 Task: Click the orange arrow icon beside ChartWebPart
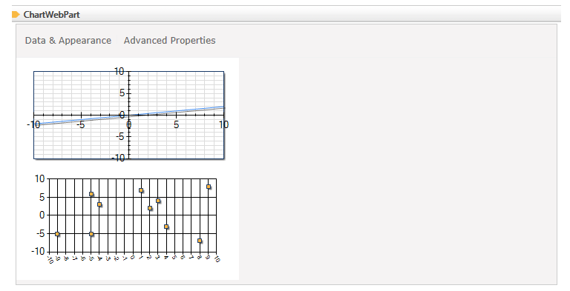(16, 15)
